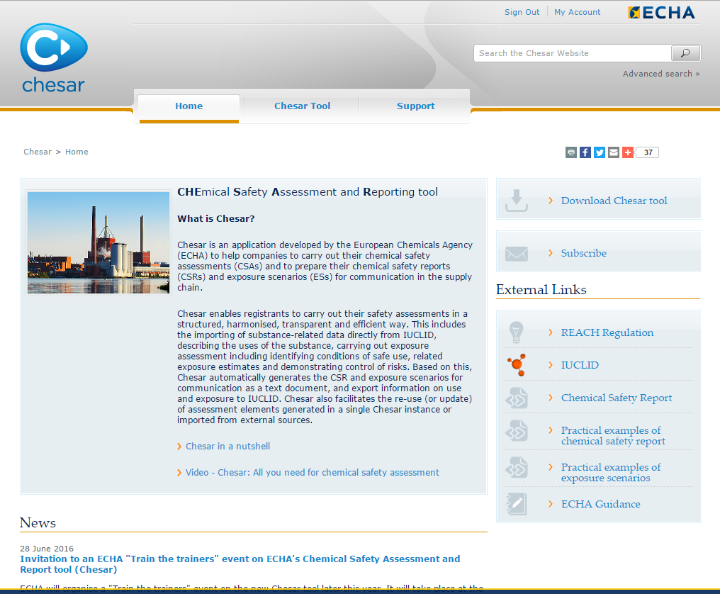Click the Chesar logo
This screenshot has width=720, height=594.
pos(54,58)
